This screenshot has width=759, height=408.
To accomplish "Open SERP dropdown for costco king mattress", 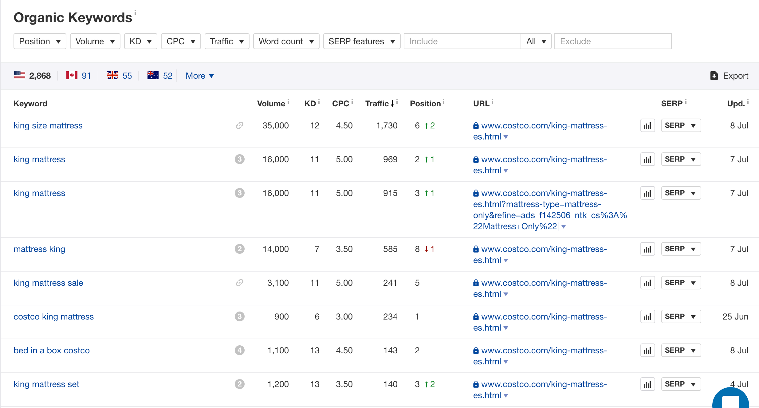I will click(681, 316).
